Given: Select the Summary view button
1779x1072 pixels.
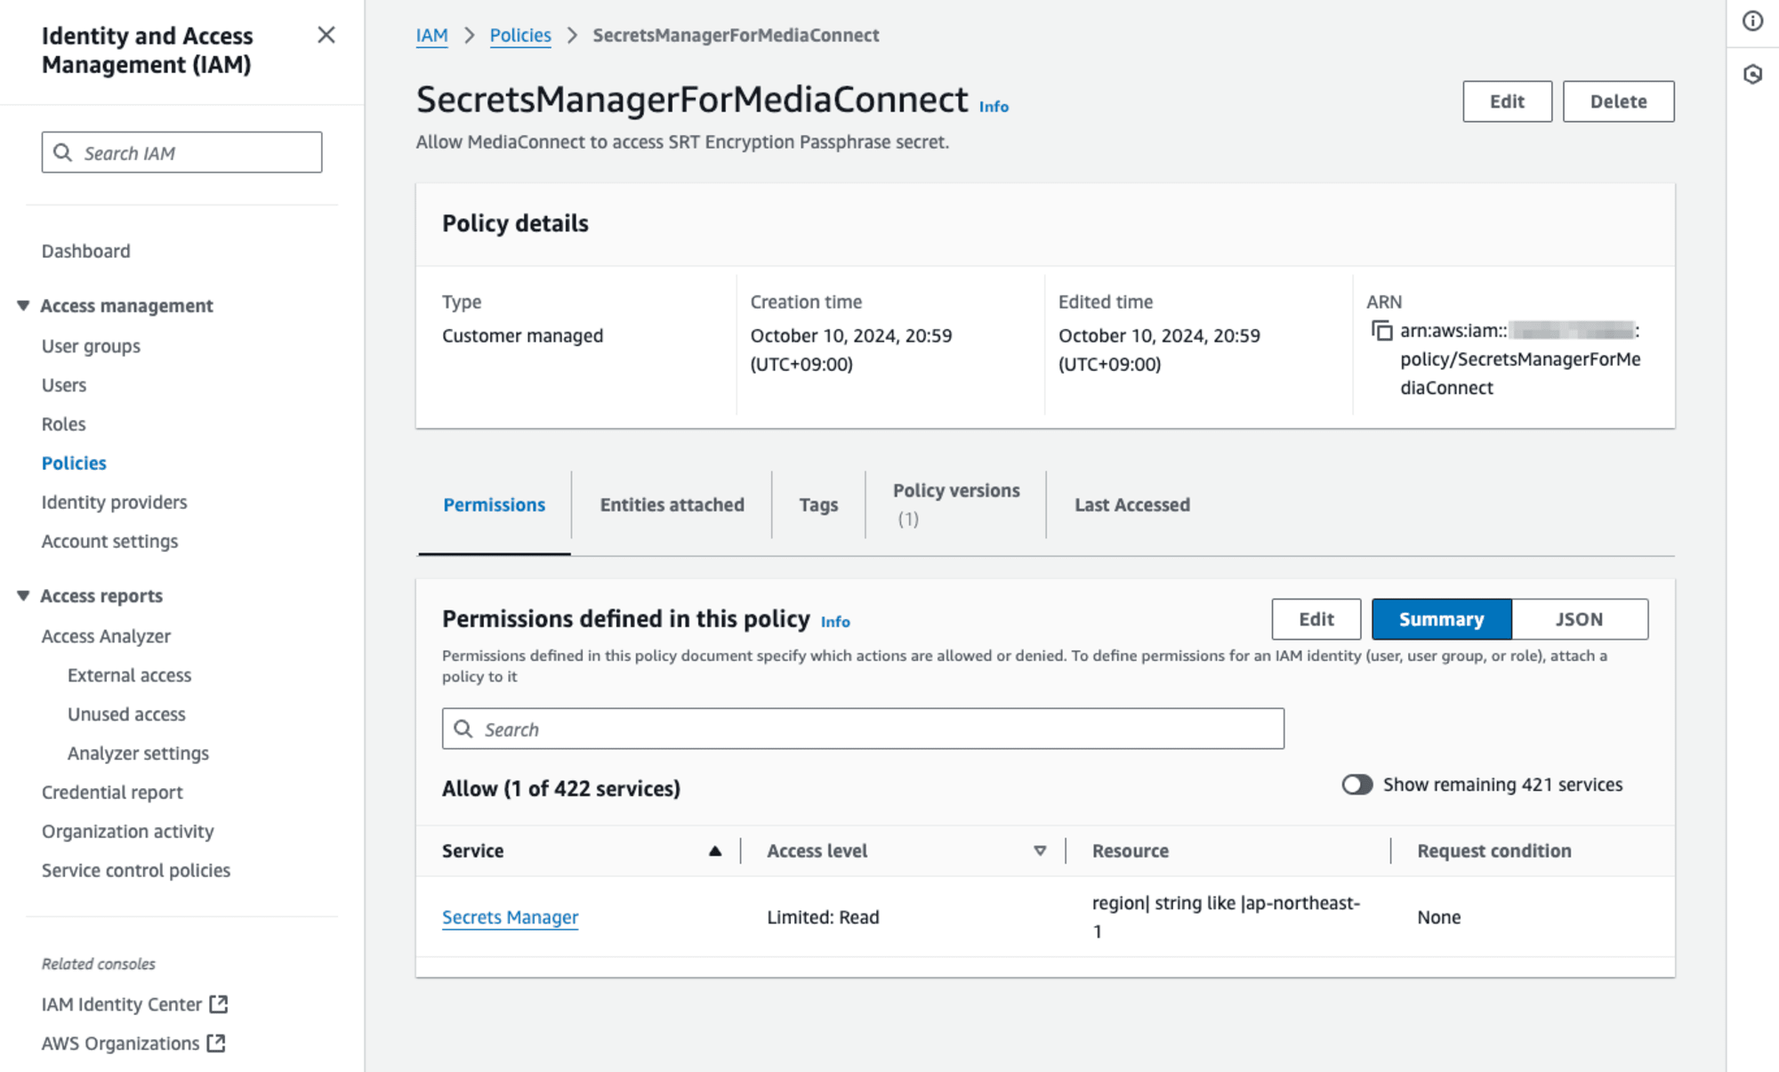Looking at the screenshot, I should [1441, 619].
